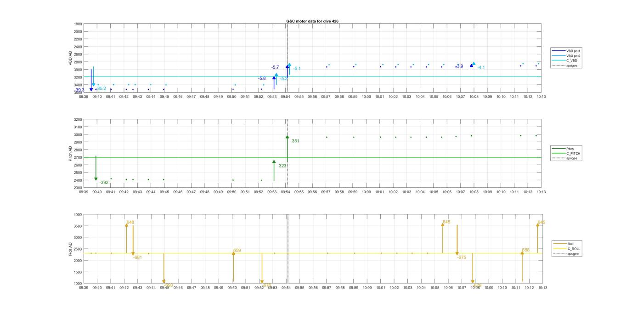This screenshot has width=643, height=318.
Task: Click the '-5.7' dark blue VBD label
Action: click(275, 67)
